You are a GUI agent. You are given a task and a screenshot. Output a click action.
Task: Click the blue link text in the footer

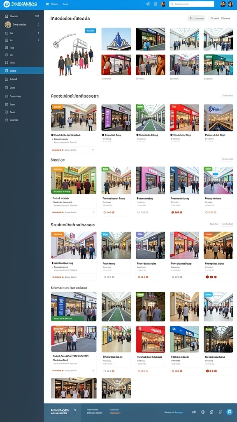179,412
